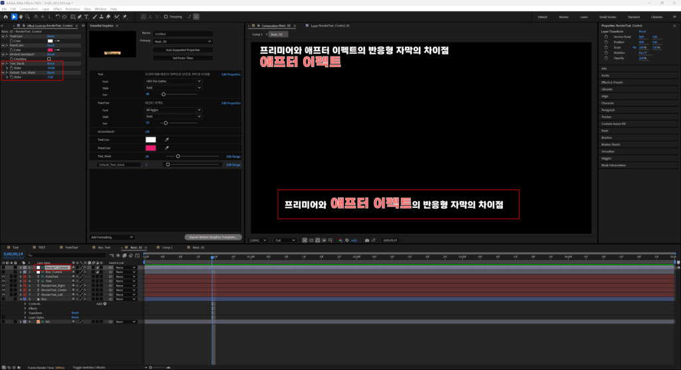Take a snapshot with the camera icon

tap(366, 240)
